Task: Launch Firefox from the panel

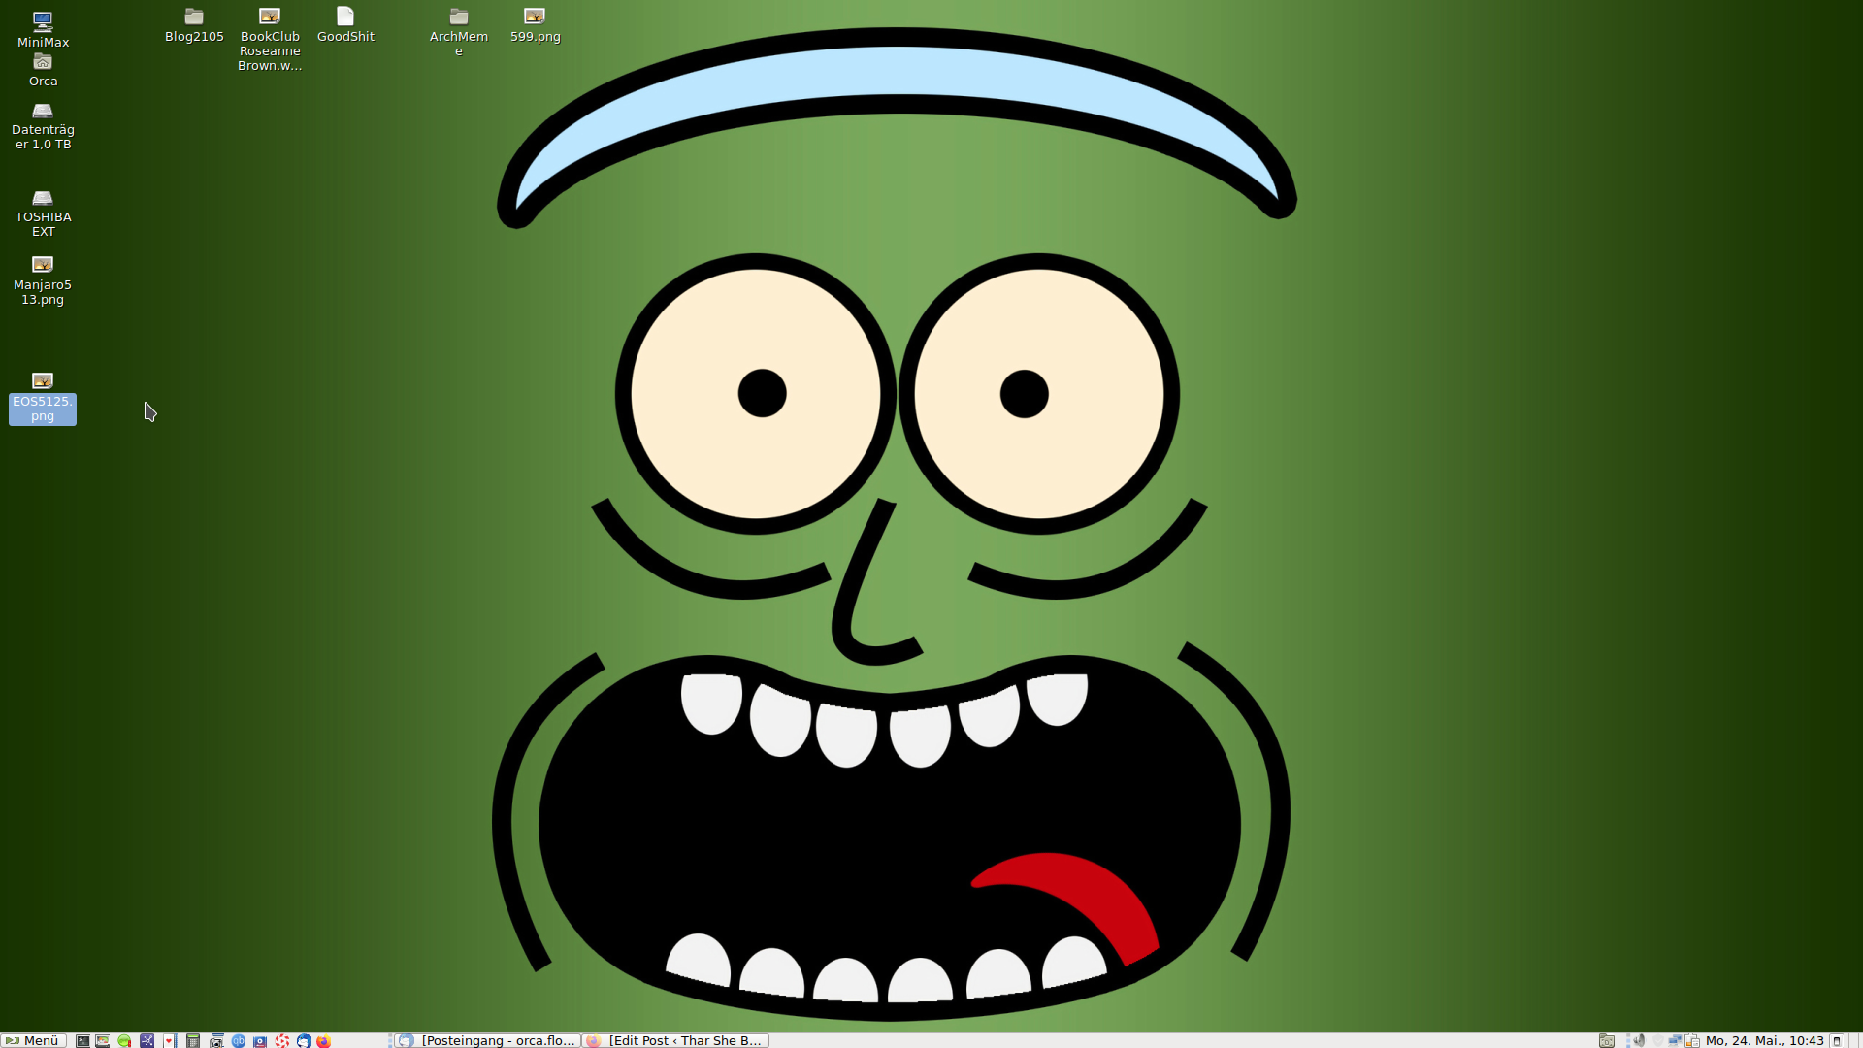Action: (x=324, y=1040)
